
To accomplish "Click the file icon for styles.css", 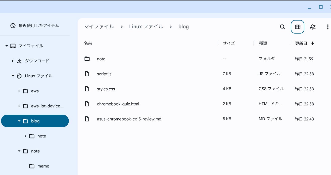I will (87, 89).
